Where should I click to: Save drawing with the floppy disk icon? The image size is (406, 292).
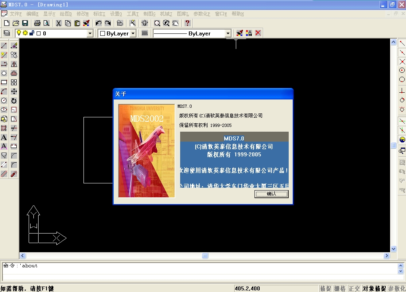coord(25,23)
